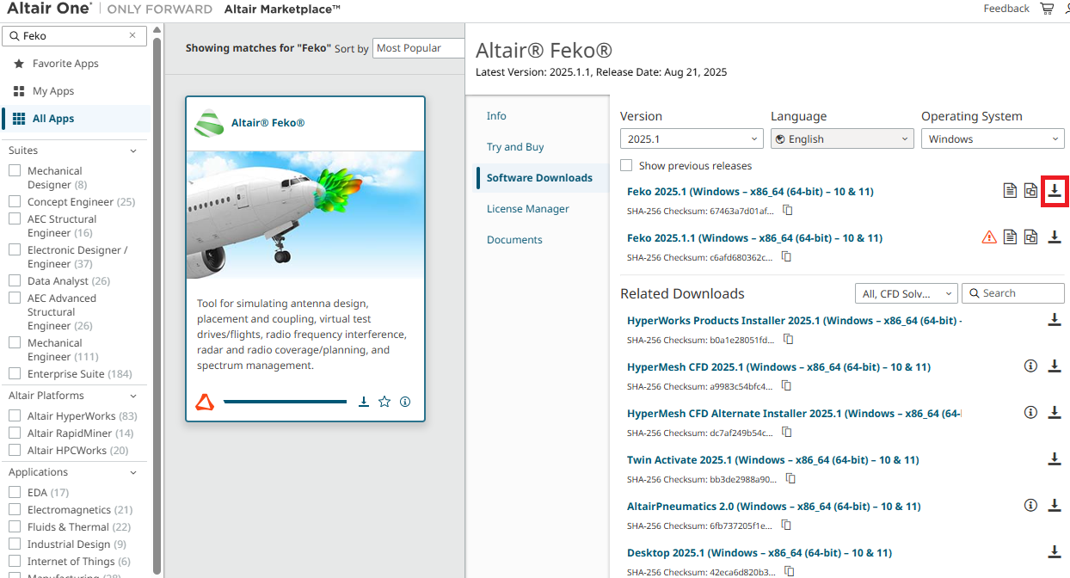This screenshot has width=1070, height=578.
Task: Collapse the Suites filter section
Action: (x=133, y=151)
